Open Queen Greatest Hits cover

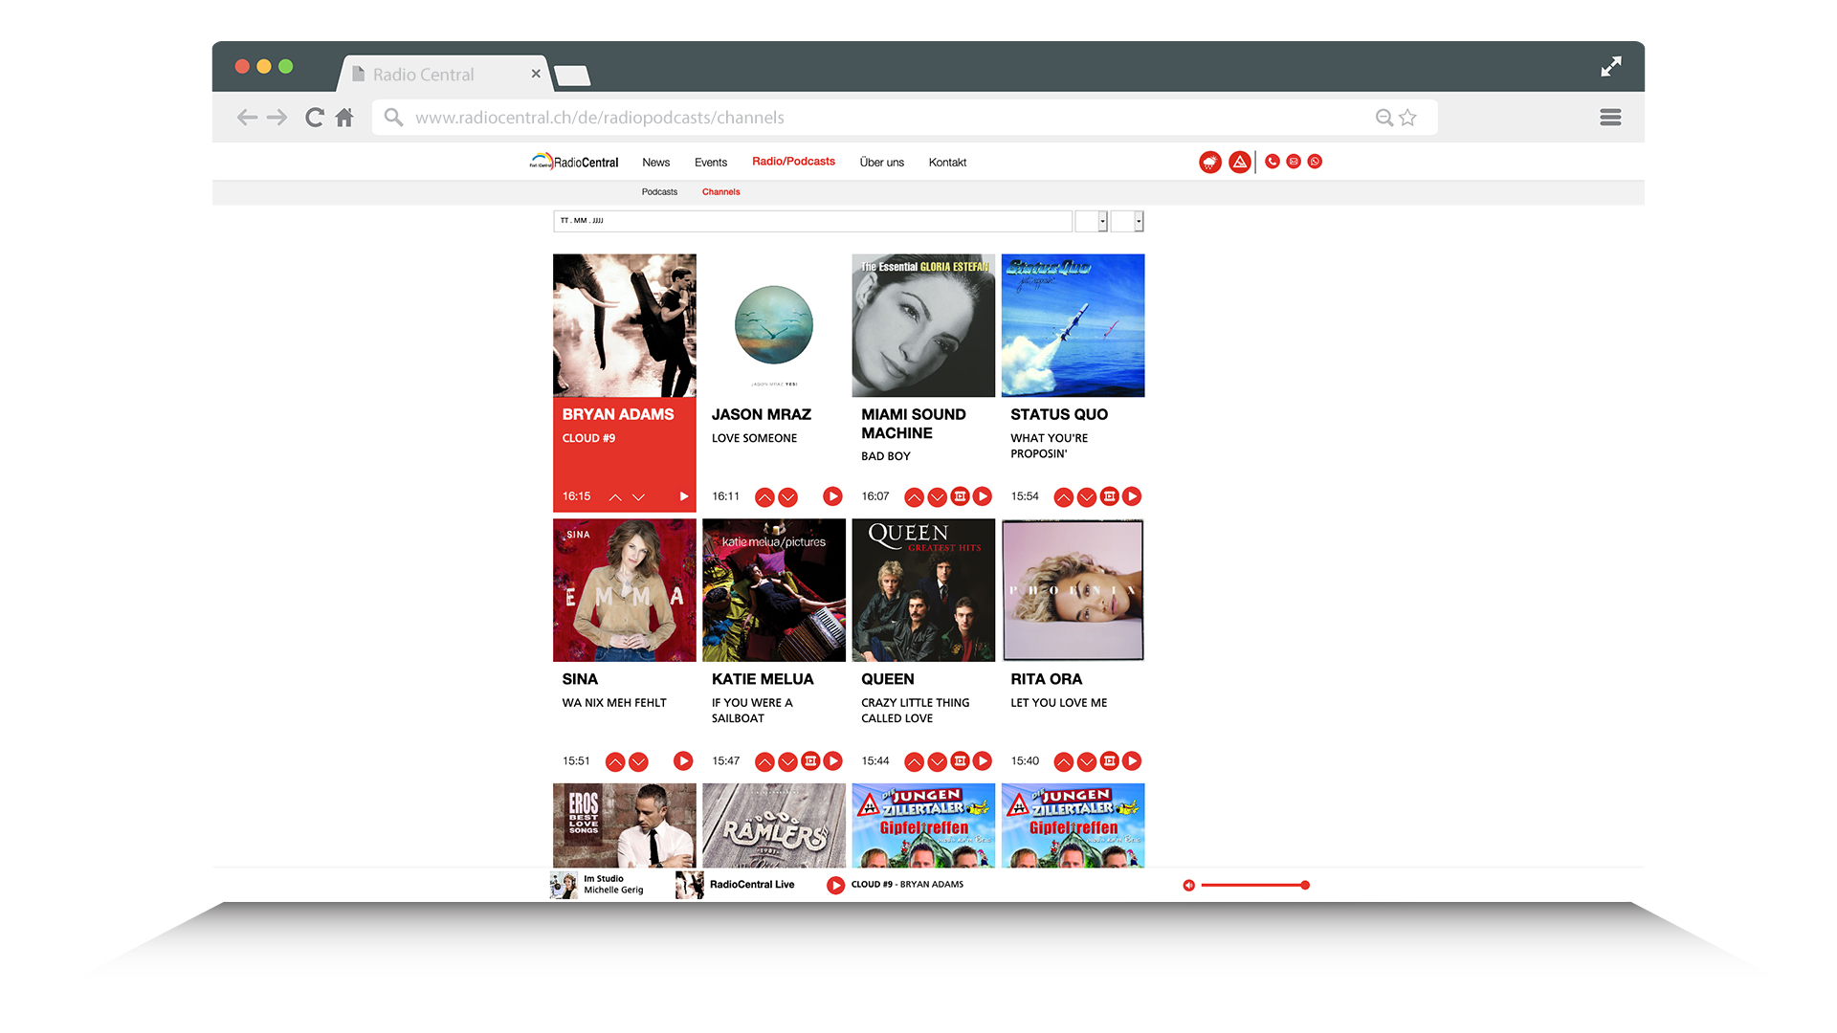923,590
